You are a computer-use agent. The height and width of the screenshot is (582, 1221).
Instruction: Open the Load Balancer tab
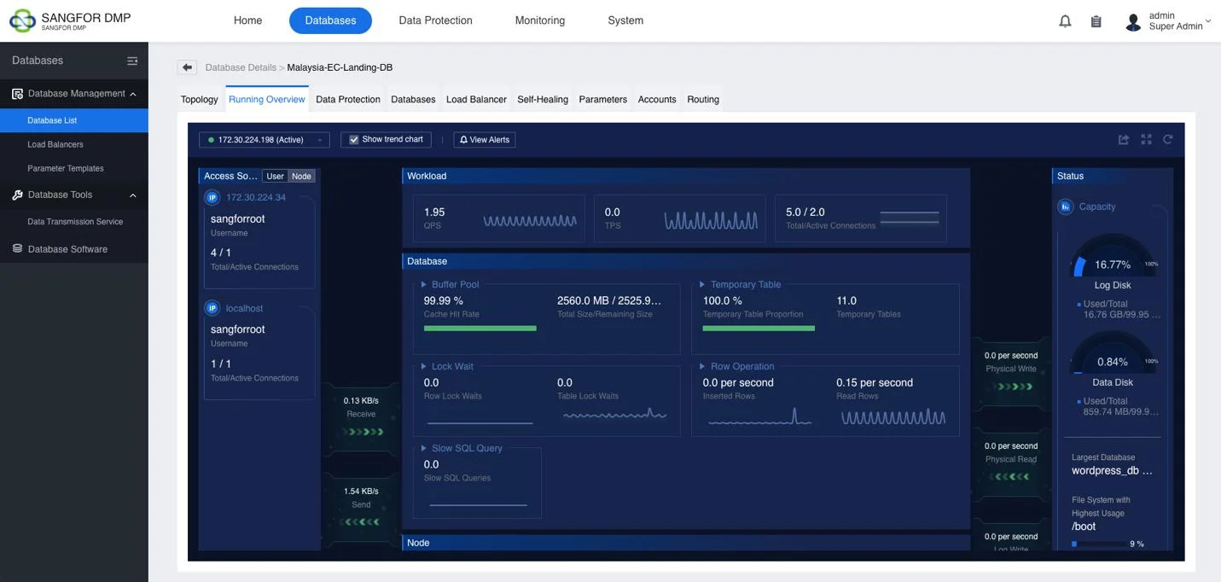pyautogui.click(x=476, y=100)
